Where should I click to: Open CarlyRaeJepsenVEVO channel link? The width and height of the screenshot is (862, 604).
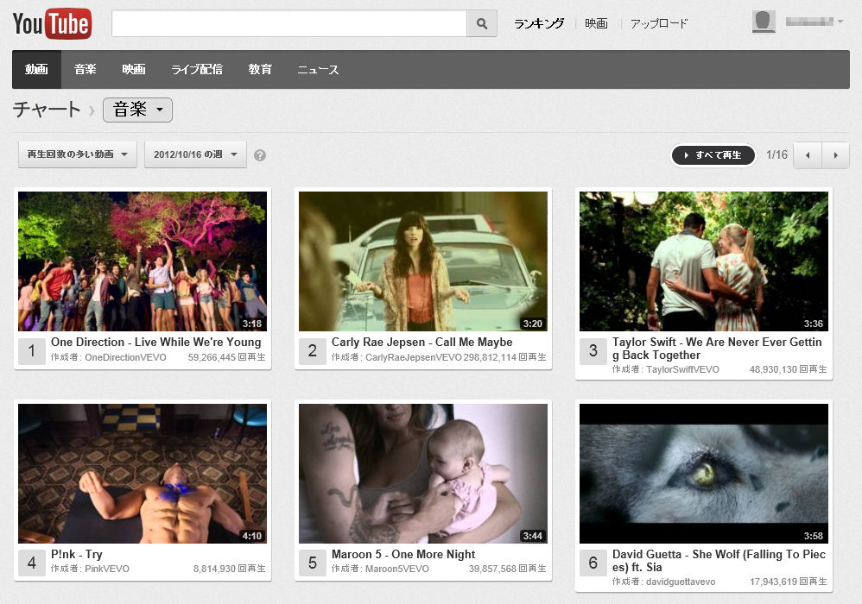(x=414, y=357)
